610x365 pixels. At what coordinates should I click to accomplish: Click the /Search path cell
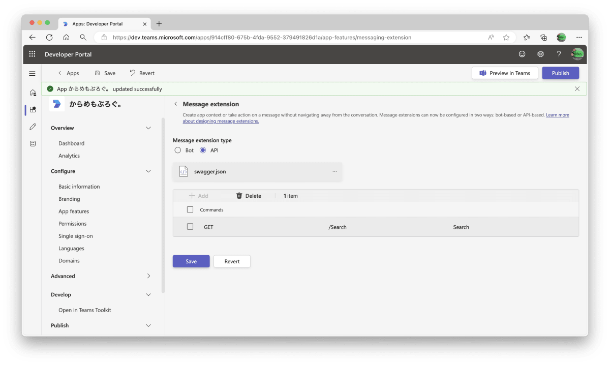tap(338, 227)
